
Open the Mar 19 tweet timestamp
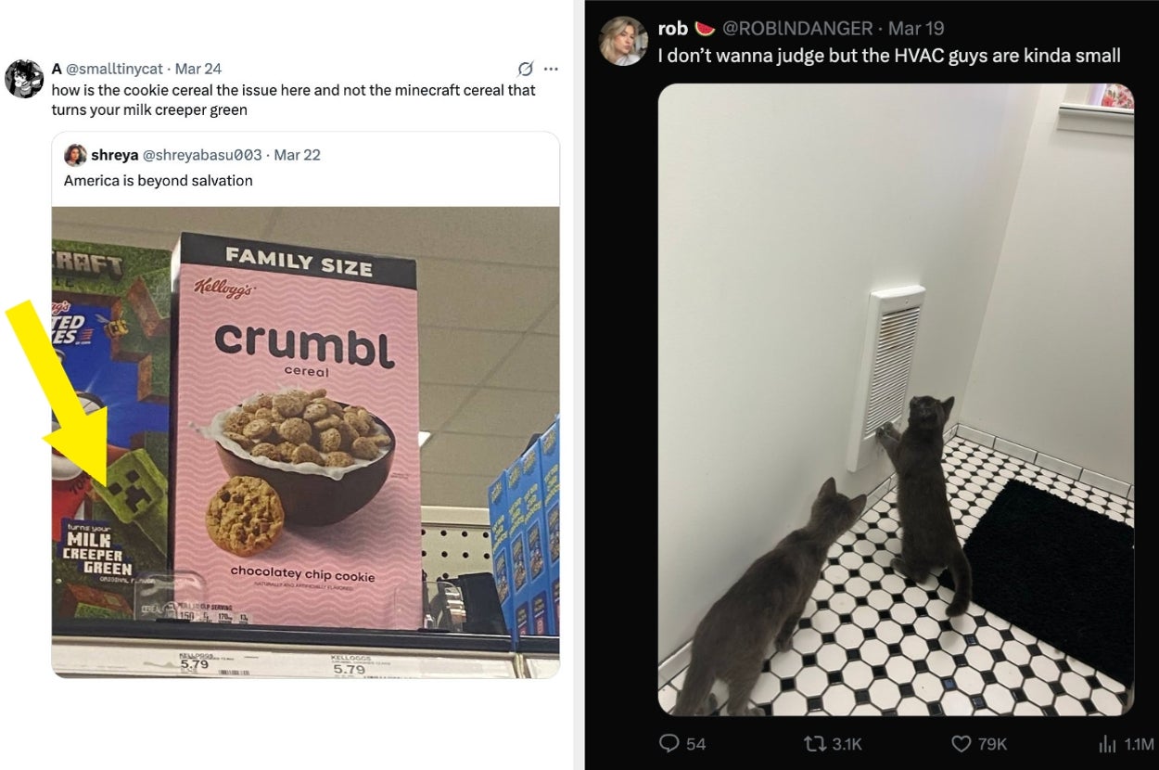(916, 29)
